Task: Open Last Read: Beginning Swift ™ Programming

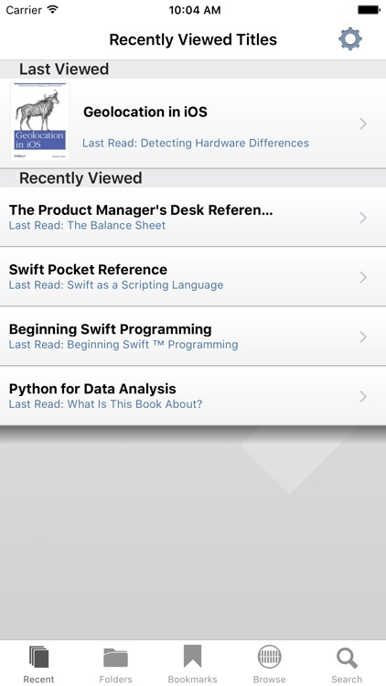Action: (x=123, y=344)
